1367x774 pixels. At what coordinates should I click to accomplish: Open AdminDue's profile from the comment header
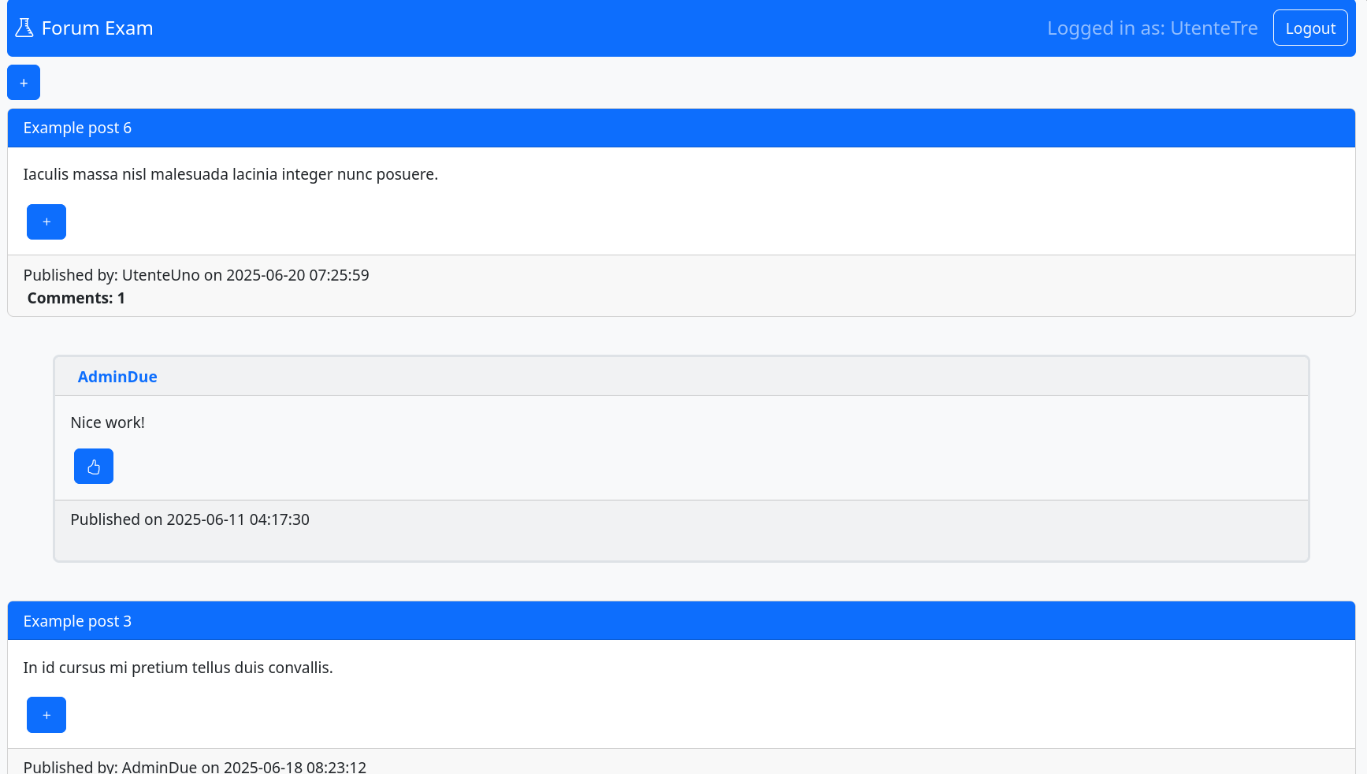[x=117, y=377]
